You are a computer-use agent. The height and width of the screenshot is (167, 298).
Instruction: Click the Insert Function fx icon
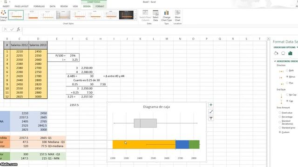19,29
